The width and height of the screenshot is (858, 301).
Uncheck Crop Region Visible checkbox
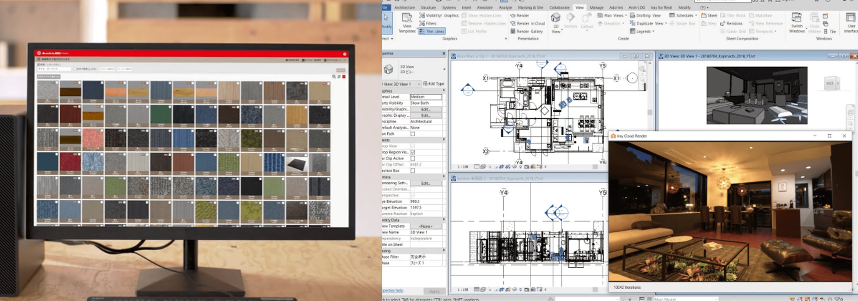[x=413, y=152]
